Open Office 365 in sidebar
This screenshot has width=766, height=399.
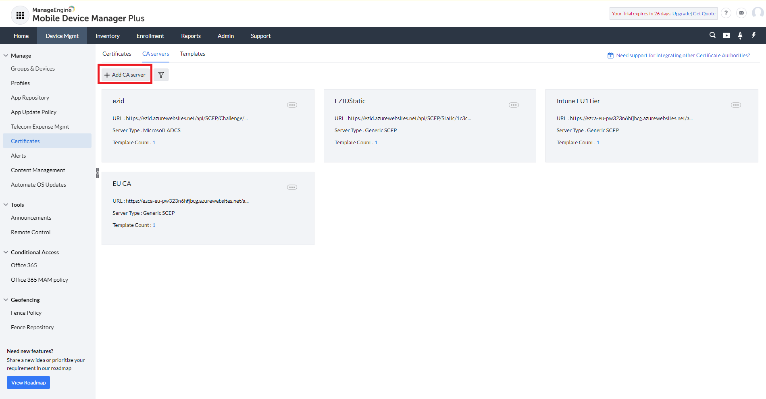point(24,265)
